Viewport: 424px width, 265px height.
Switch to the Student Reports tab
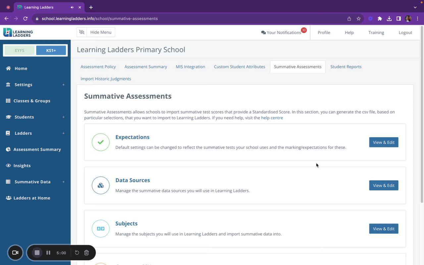[345, 67]
